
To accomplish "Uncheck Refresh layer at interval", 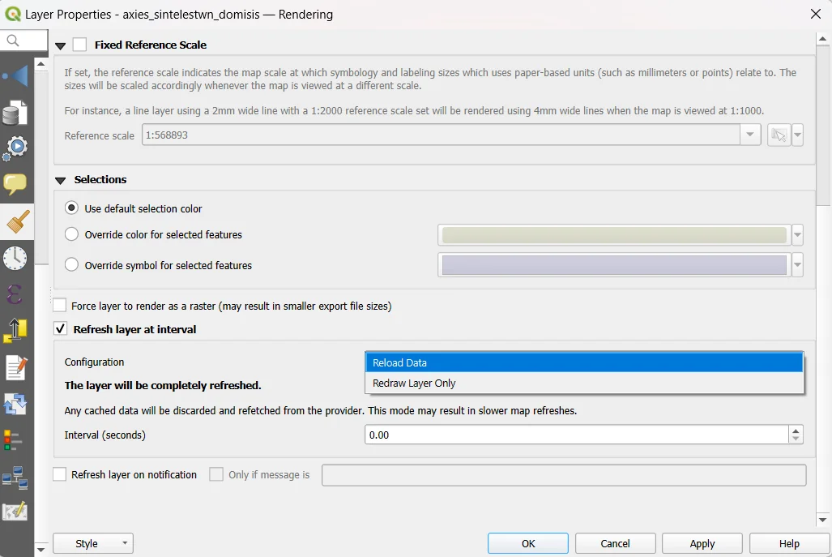I will 60,329.
